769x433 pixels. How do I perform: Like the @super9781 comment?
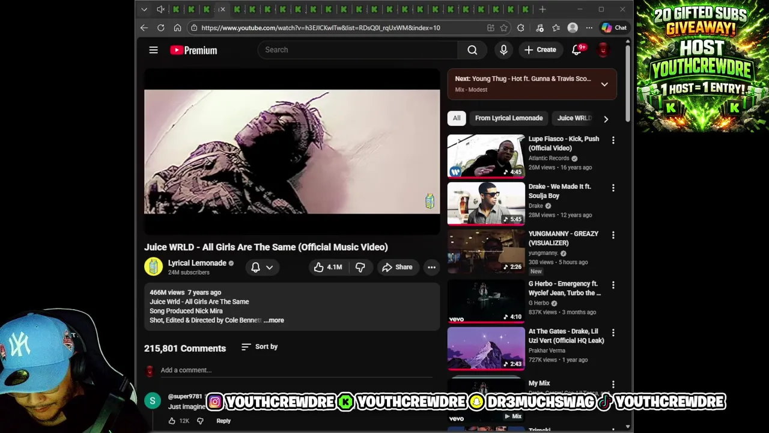(x=172, y=421)
